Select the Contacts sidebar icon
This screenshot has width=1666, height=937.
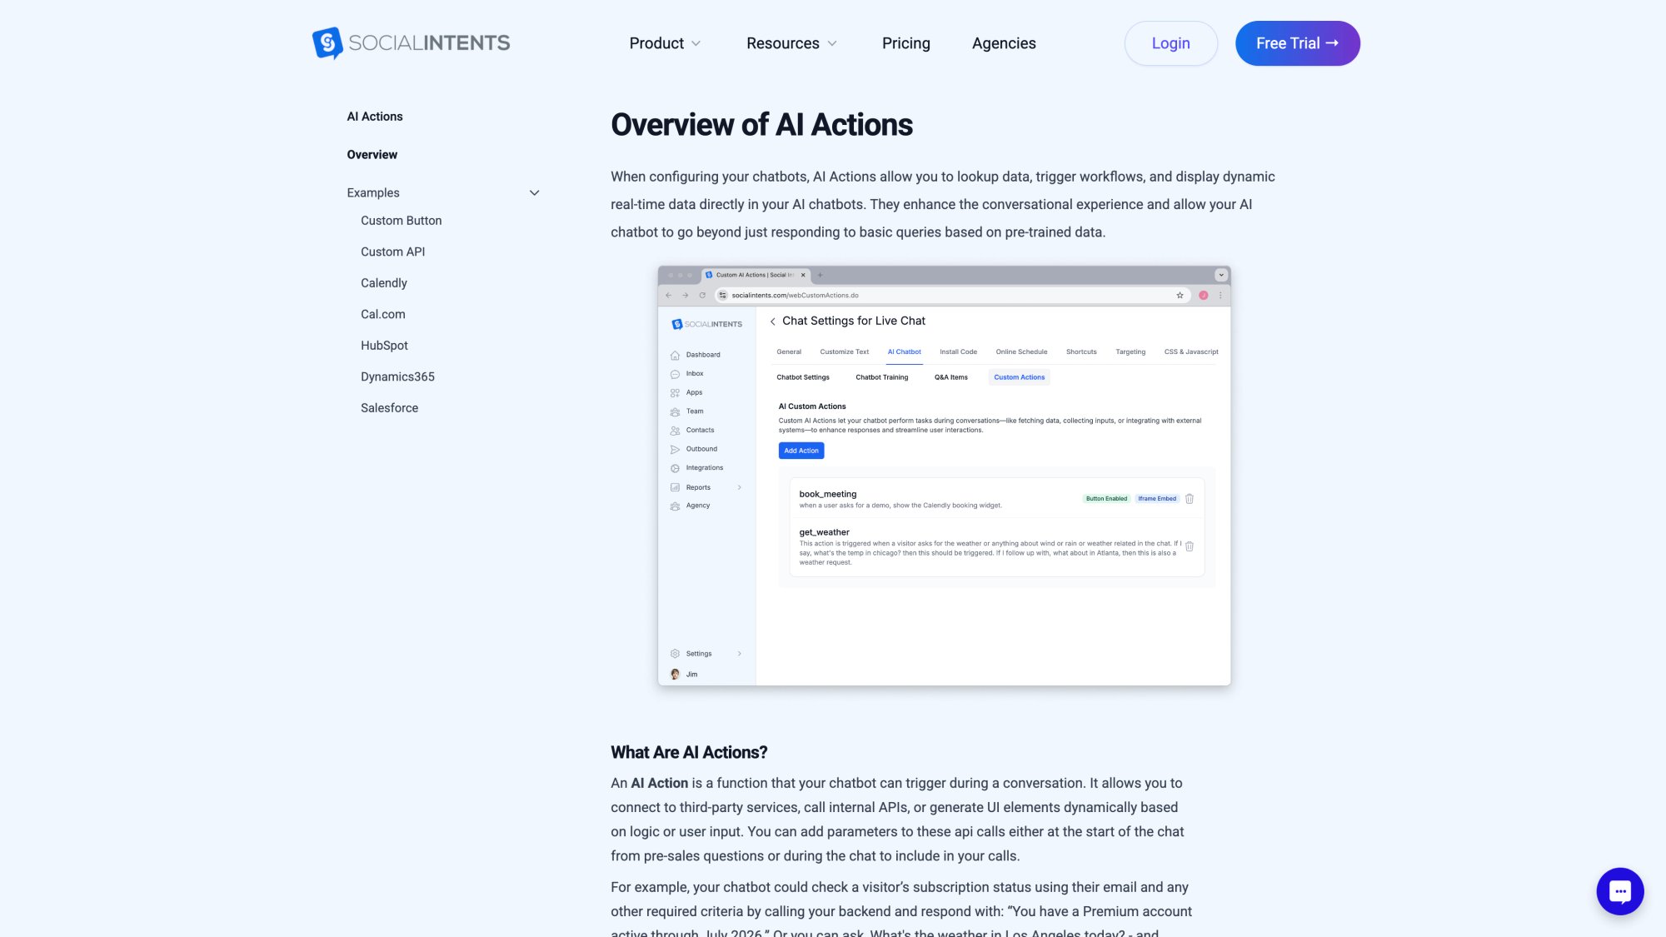point(676,430)
